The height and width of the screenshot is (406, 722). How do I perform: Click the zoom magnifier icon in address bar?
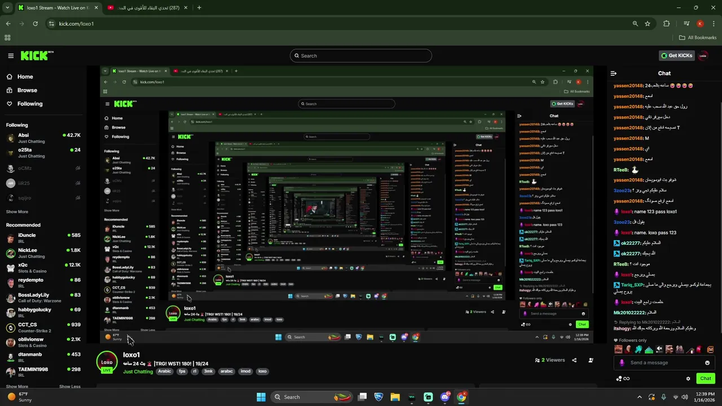(635, 24)
